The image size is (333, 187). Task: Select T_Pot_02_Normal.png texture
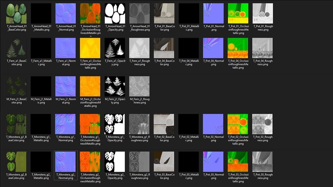(213, 124)
